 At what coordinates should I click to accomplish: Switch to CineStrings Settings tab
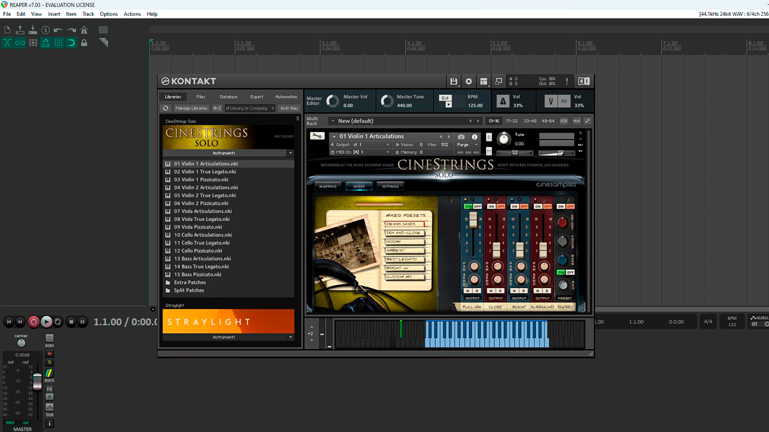pos(390,186)
